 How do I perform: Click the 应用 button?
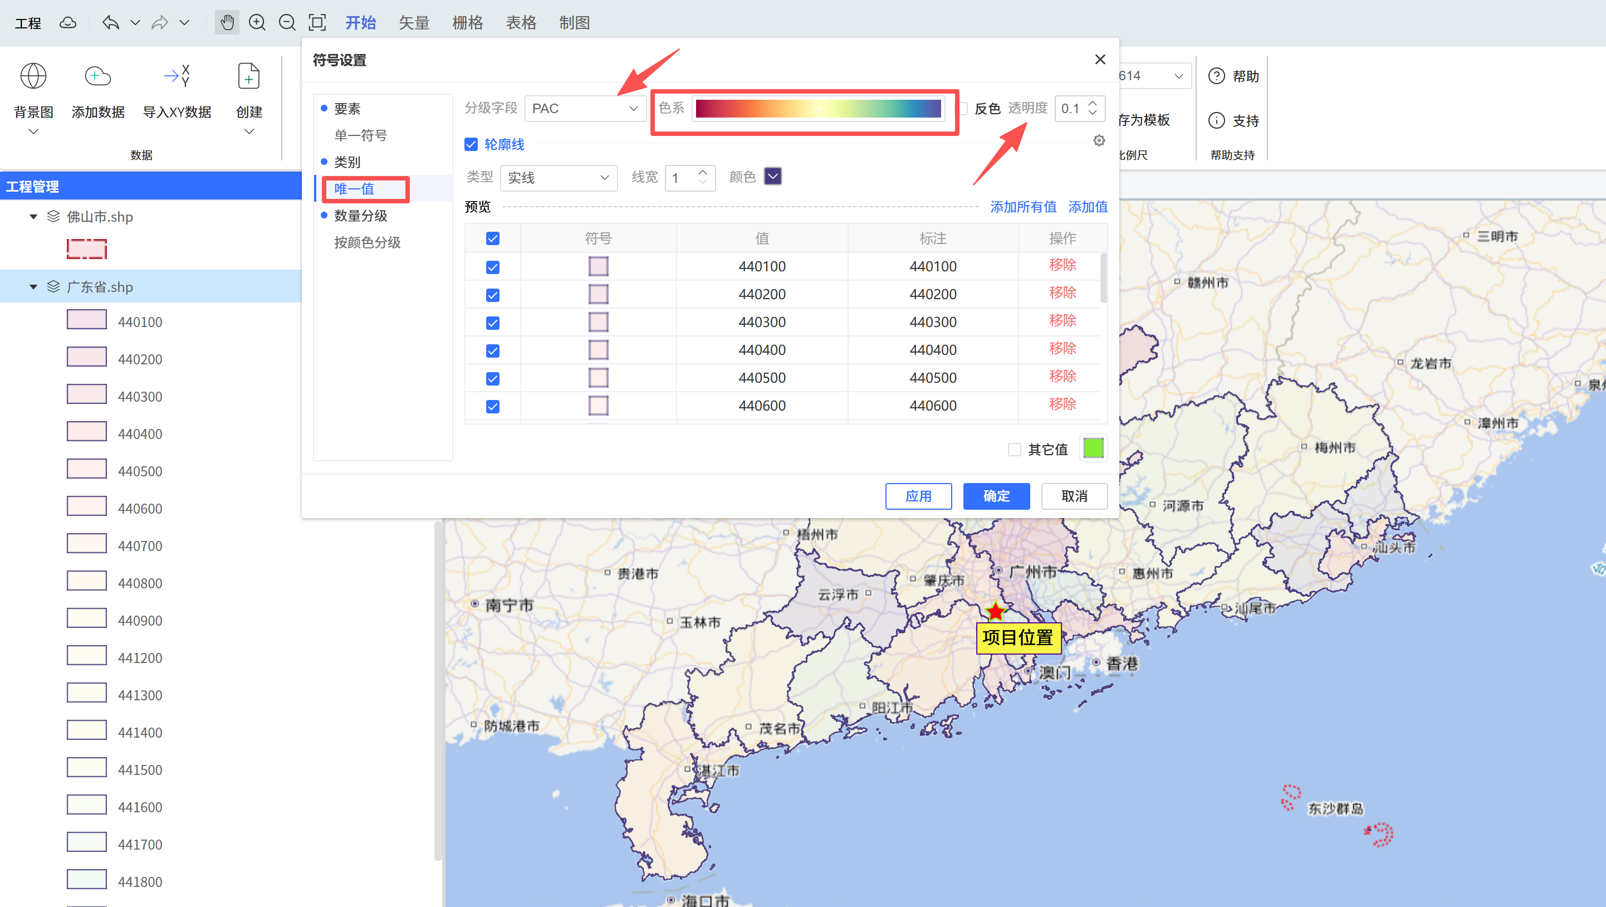[x=918, y=496]
